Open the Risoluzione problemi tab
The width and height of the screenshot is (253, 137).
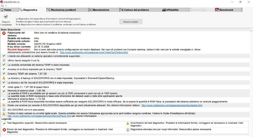[67, 10]
